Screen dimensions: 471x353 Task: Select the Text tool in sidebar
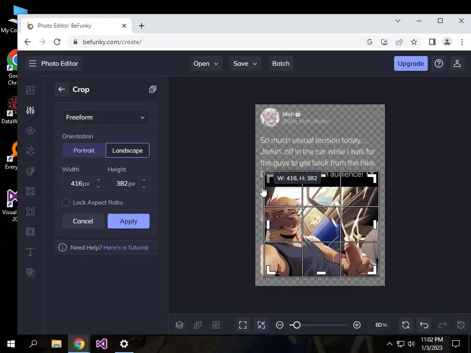click(x=30, y=252)
